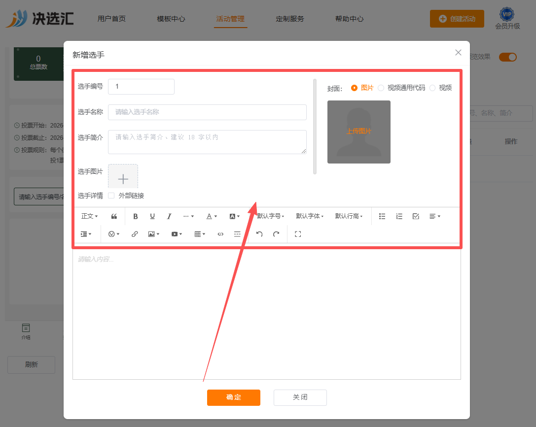Click the 创建活动 button

tap(457, 19)
